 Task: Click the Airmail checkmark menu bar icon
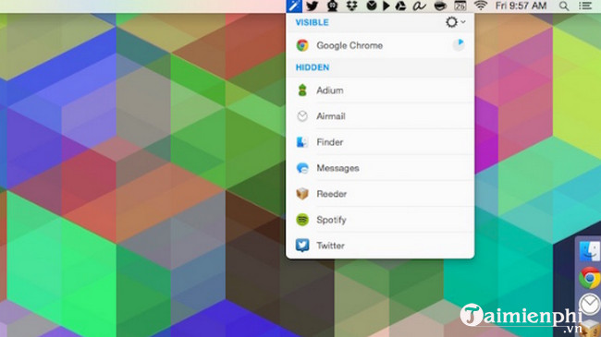coord(371,6)
